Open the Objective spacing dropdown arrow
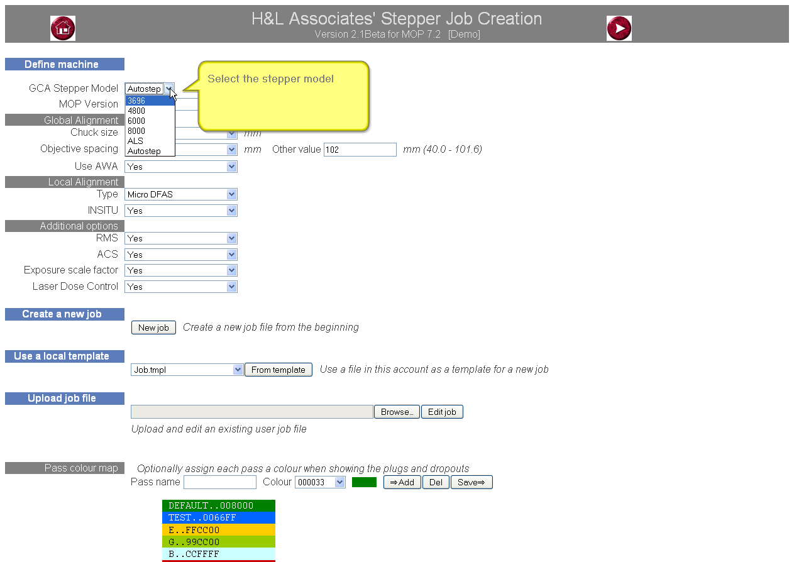The height and width of the screenshot is (562, 794). pyautogui.click(x=232, y=150)
